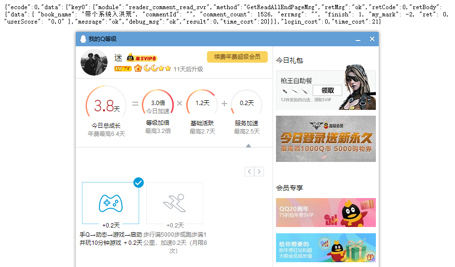Click the 等级加倍 label

[158, 123]
